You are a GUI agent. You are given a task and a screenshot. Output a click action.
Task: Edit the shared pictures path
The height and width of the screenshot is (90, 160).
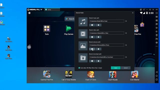click(126, 45)
